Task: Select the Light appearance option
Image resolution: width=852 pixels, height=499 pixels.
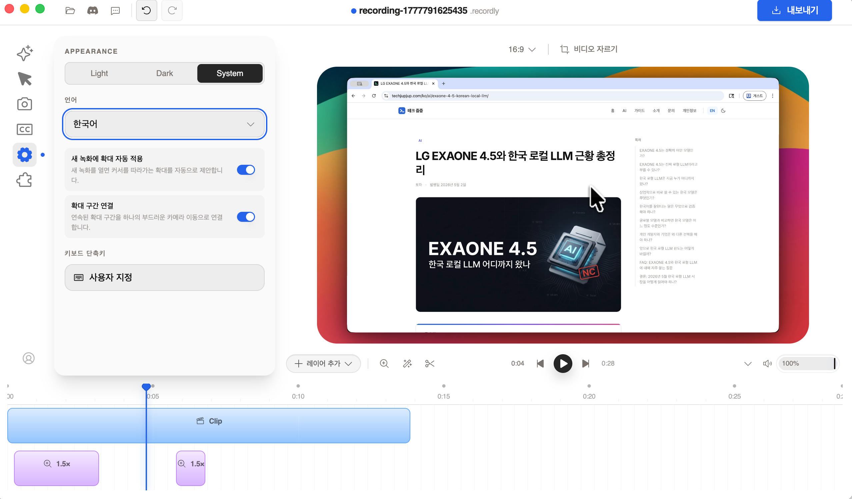Action: [x=99, y=73]
